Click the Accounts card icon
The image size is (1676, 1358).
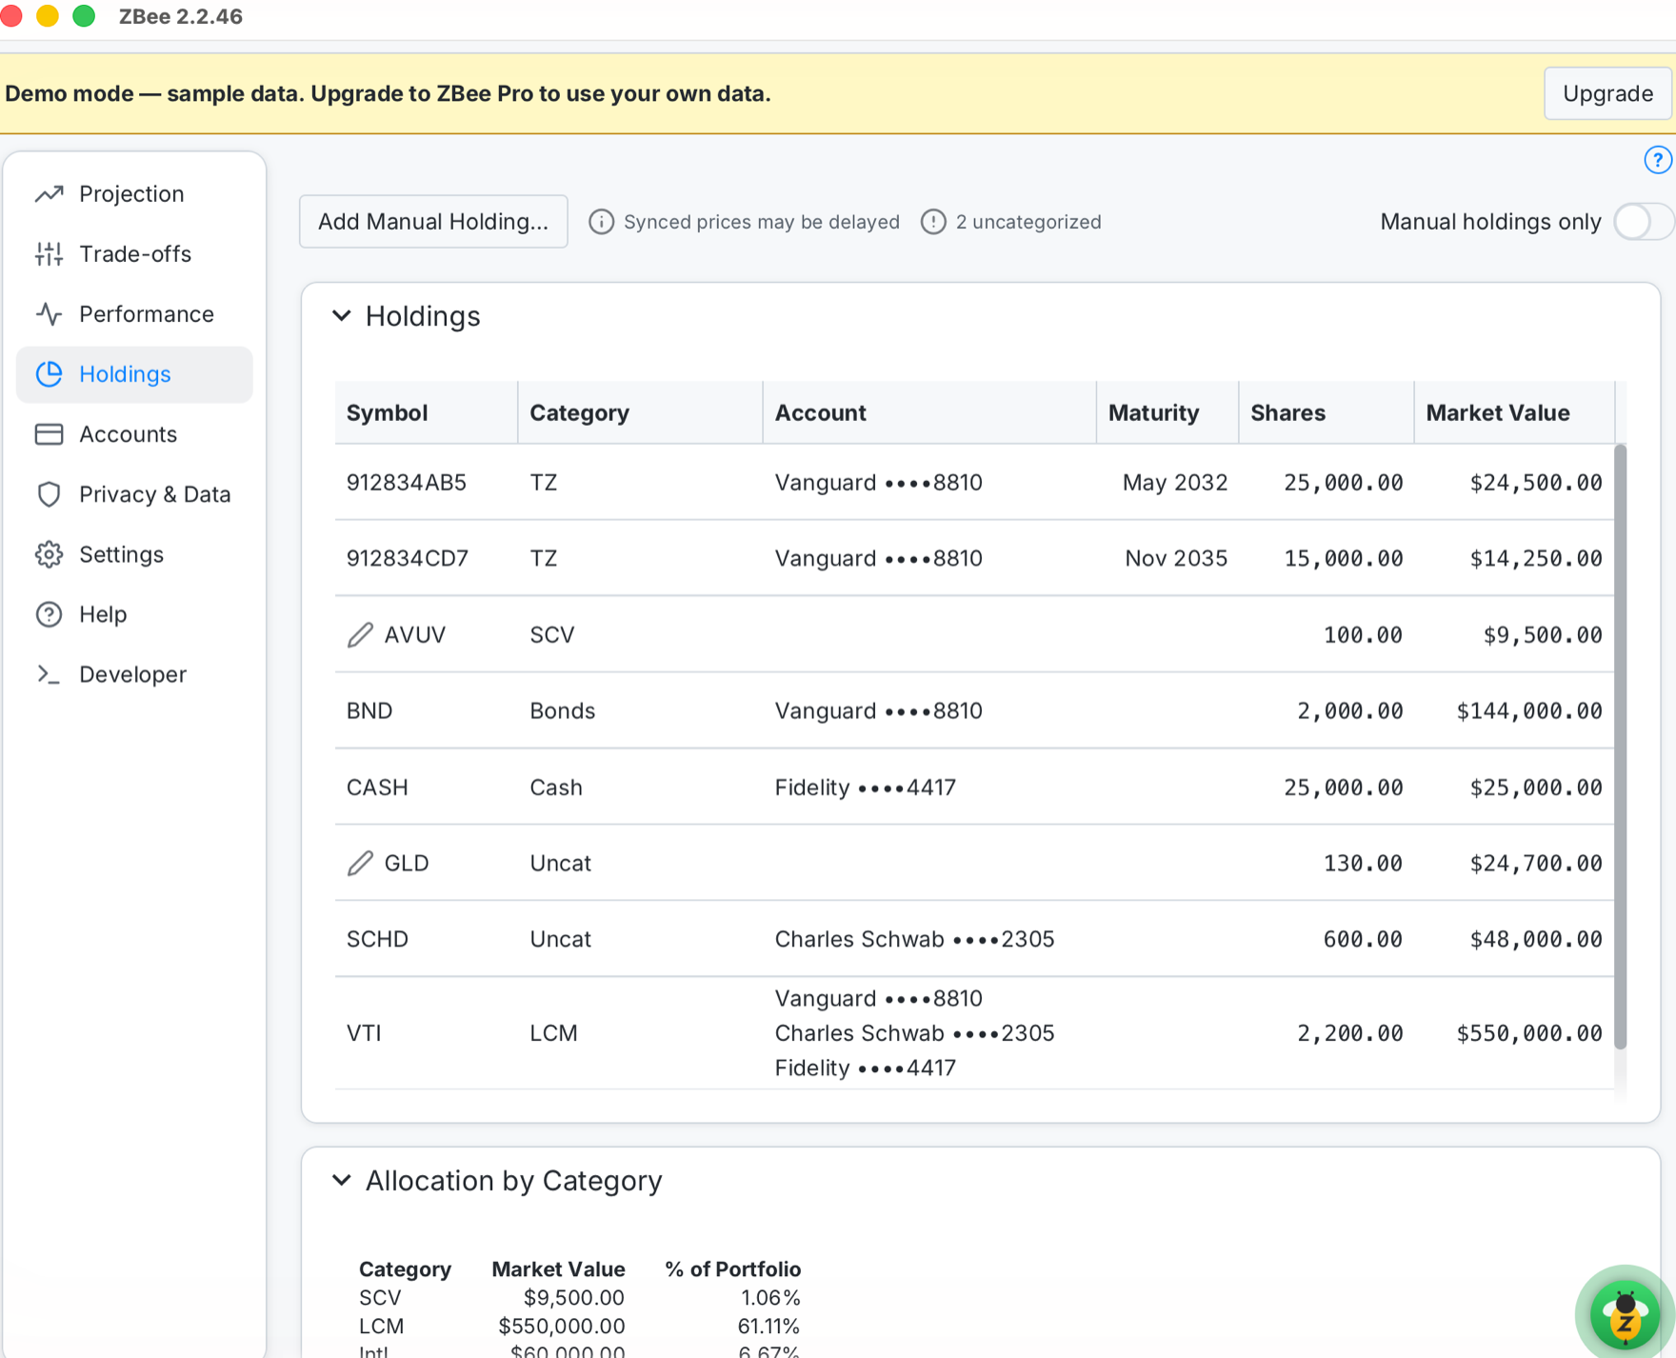(x=49, y=434)
